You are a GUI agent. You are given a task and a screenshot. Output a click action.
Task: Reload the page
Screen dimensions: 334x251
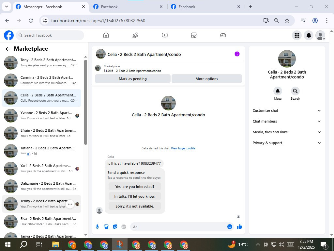(x=31, y=21)
